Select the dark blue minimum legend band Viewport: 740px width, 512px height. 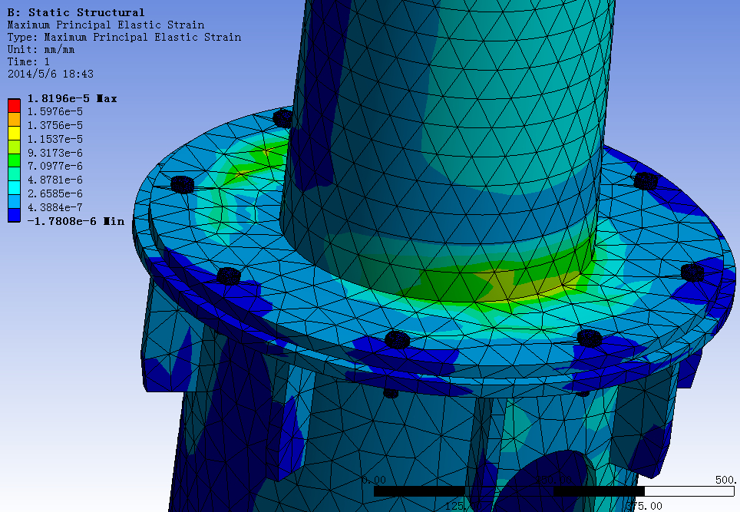click(x=14, y=215)
